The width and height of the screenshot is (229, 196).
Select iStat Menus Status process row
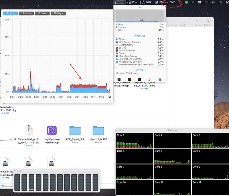tap(139, 42)
